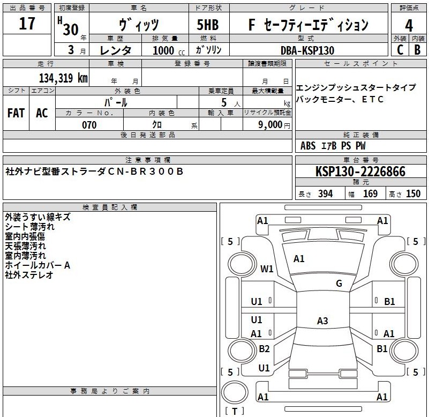The height and width of the screenshot is (417, 429).
Task: Click the W1 mark on the diagram
Action: [x=267, y=269]
